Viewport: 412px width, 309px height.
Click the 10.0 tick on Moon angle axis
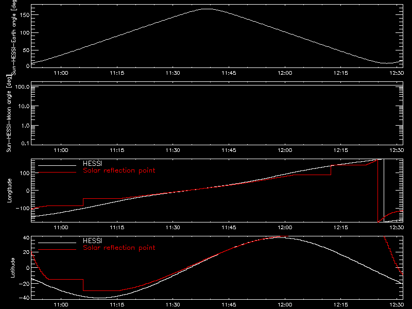point(24,106)
